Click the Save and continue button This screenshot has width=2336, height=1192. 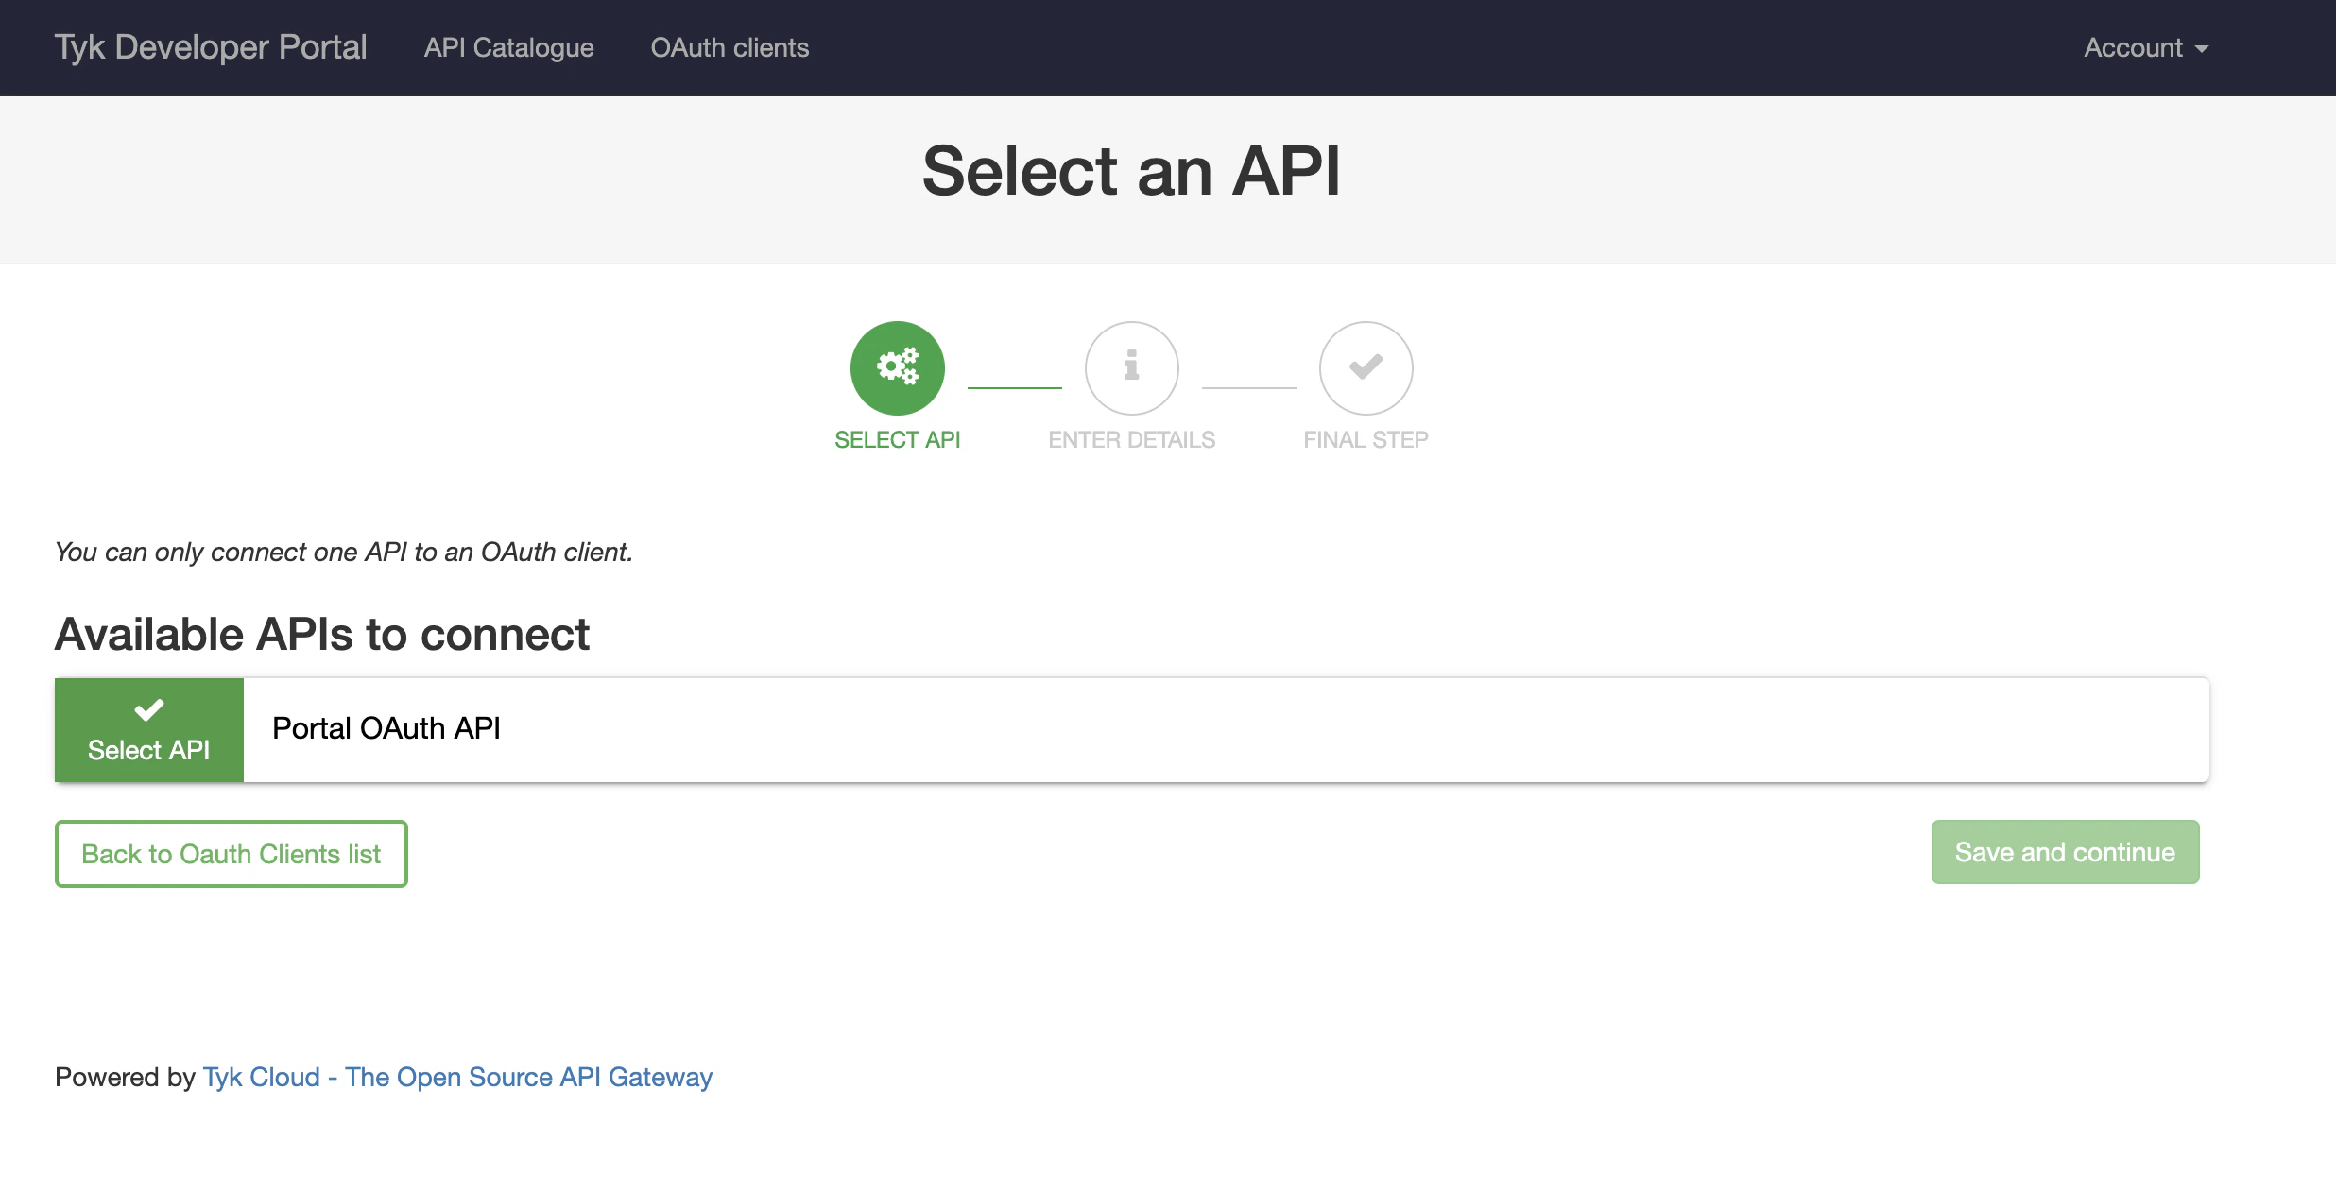tap(2065, 851)
